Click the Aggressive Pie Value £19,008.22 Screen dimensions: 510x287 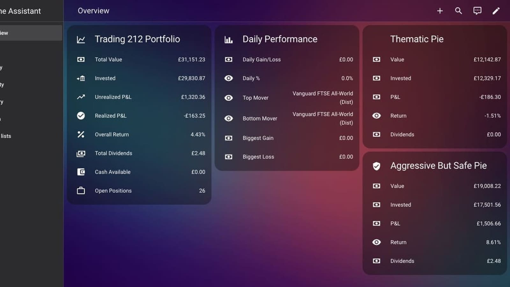[487, 186]
